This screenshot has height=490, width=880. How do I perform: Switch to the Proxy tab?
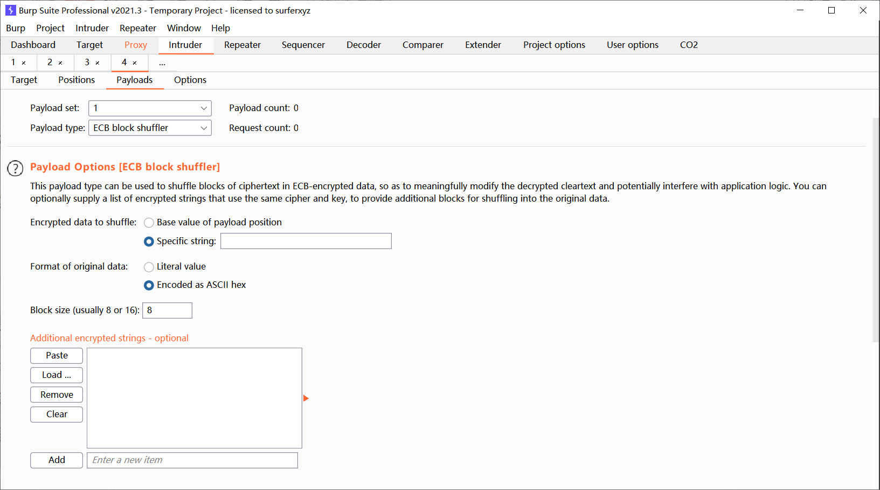[136, 45]
